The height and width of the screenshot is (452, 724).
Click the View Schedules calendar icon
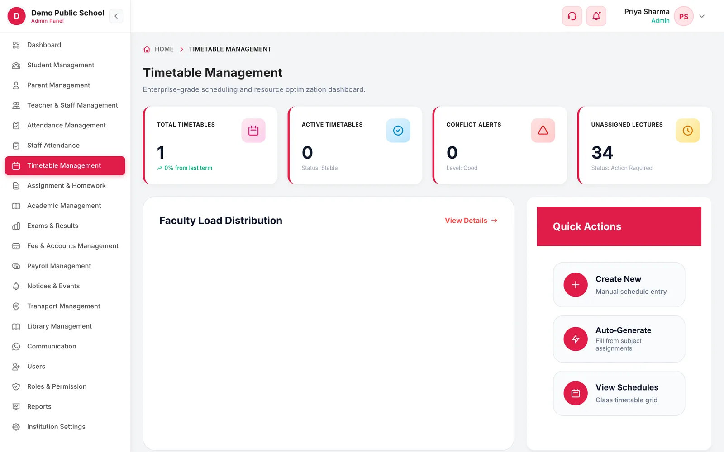pyautogui.click(x=576, y=393)
